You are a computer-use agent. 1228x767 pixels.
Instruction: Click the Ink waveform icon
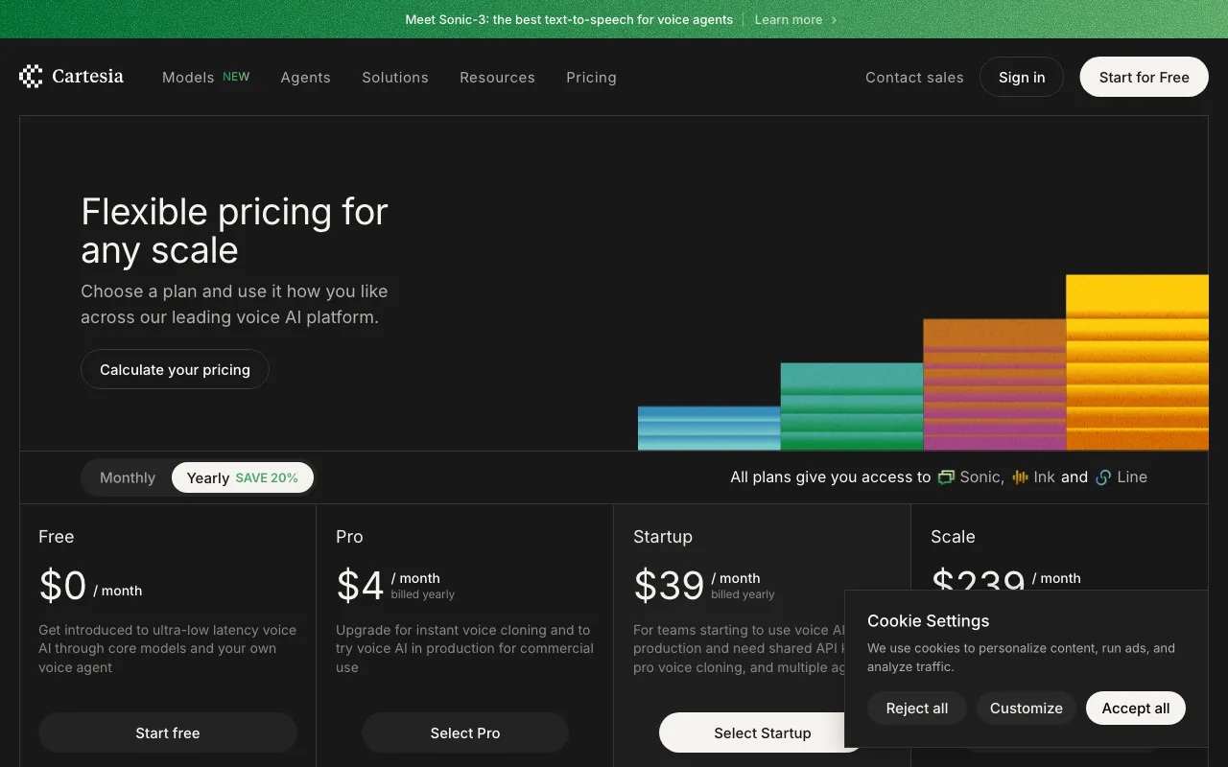tap(1020, 477)
